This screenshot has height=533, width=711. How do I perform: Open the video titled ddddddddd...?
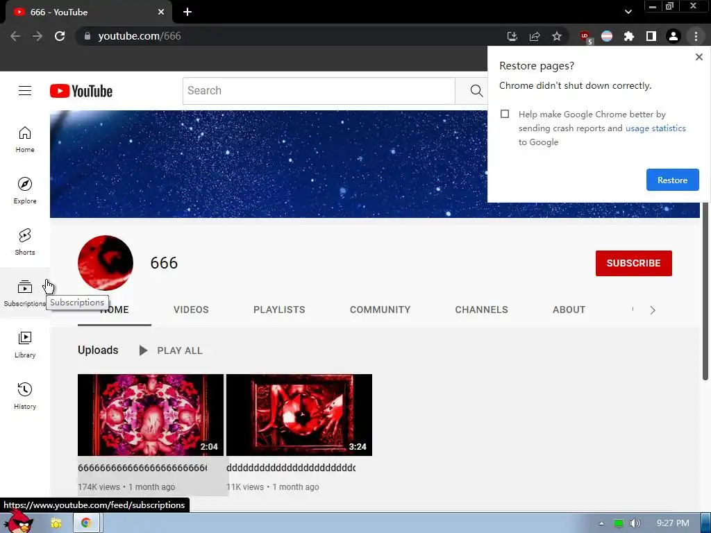(291, 468)
